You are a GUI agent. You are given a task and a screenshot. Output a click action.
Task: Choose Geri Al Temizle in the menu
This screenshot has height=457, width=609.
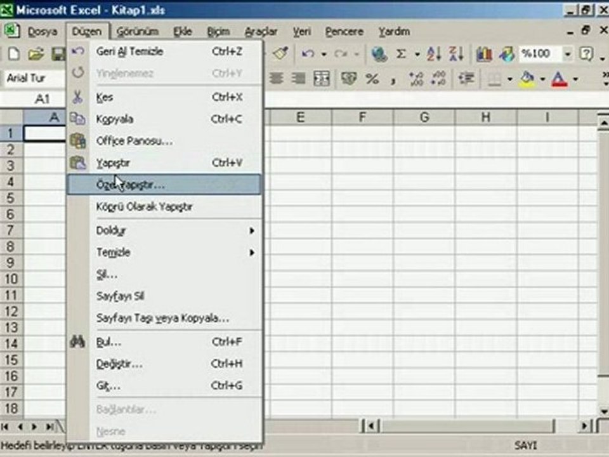[164, 51]
